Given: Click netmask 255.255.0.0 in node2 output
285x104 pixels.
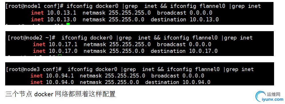Looking at the screenshot, I should point(114,51).
